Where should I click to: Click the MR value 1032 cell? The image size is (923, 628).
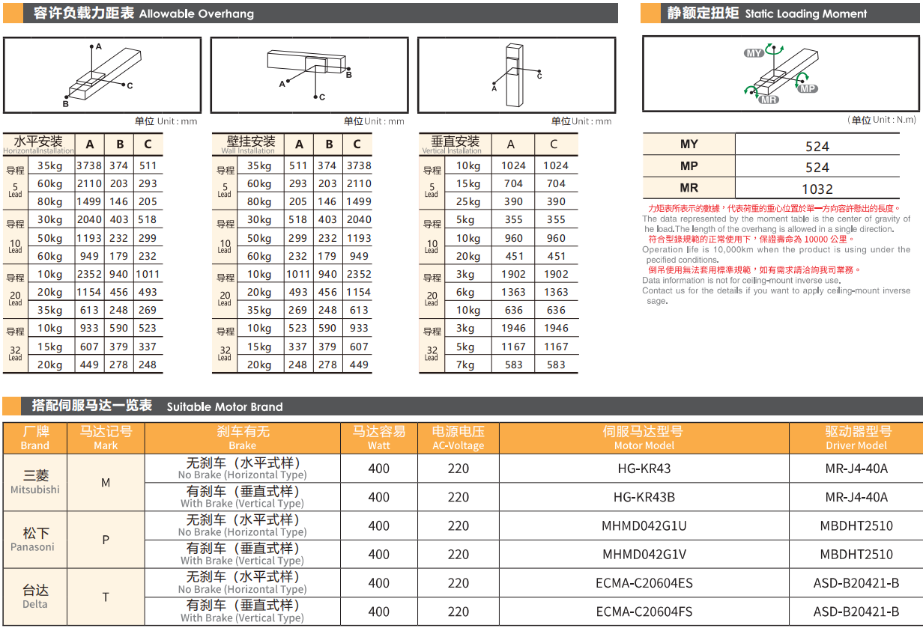pos(817,189)
